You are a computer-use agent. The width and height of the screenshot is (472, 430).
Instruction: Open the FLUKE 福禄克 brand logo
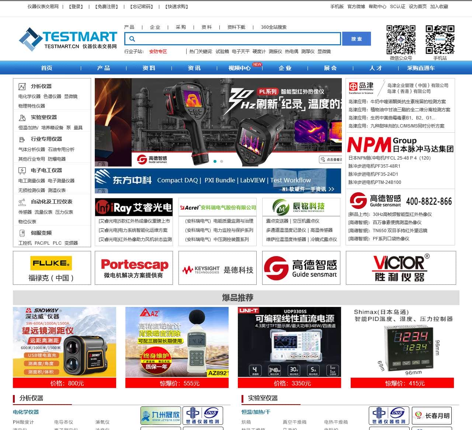pos(52,268)
